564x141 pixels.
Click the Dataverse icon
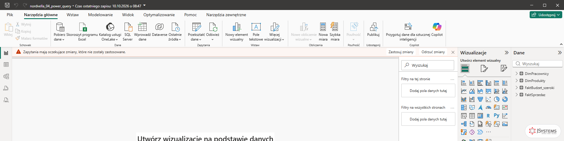tap(160, 27)
